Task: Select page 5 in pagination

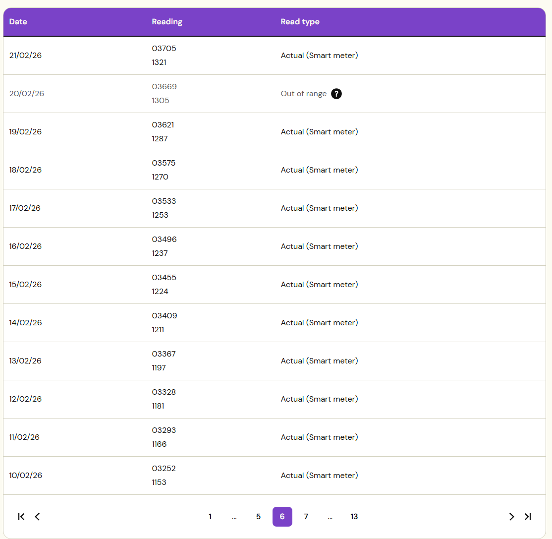Action: click(x=258, y=517)
